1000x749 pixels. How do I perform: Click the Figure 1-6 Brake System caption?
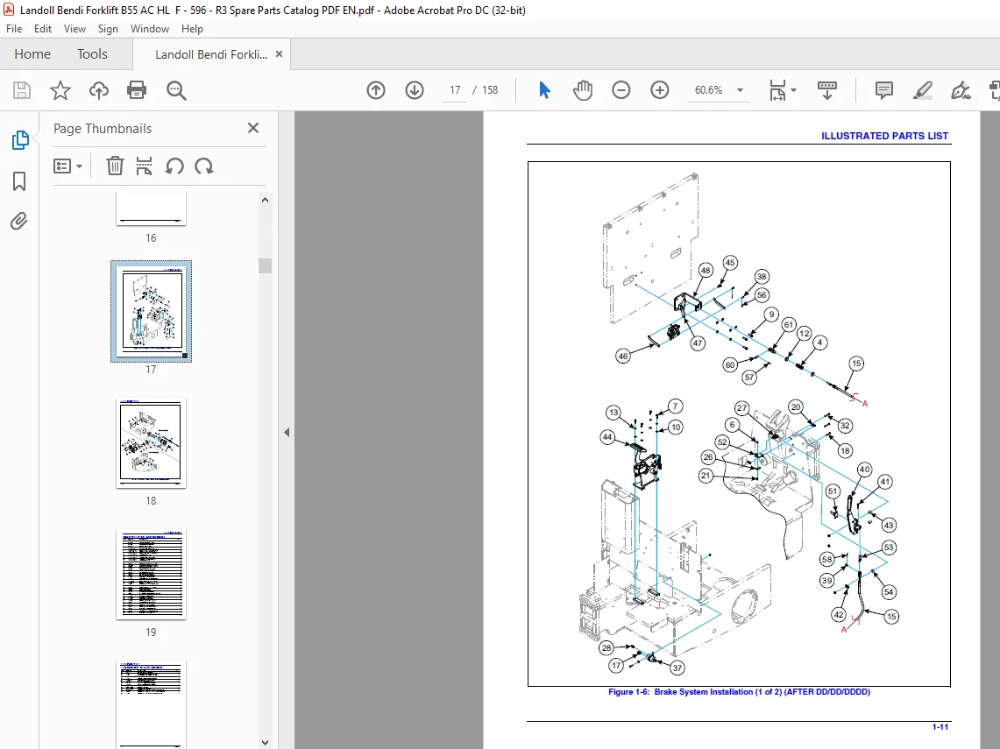coord(739,692)
